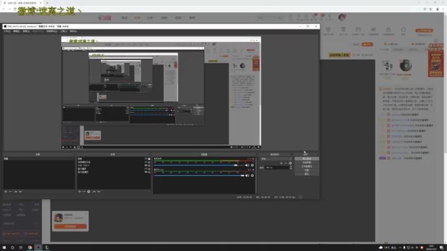Expand the 视频 dropdown in the Huya nav bar
This screenshot has width=447, height=251.
point(164,18)
